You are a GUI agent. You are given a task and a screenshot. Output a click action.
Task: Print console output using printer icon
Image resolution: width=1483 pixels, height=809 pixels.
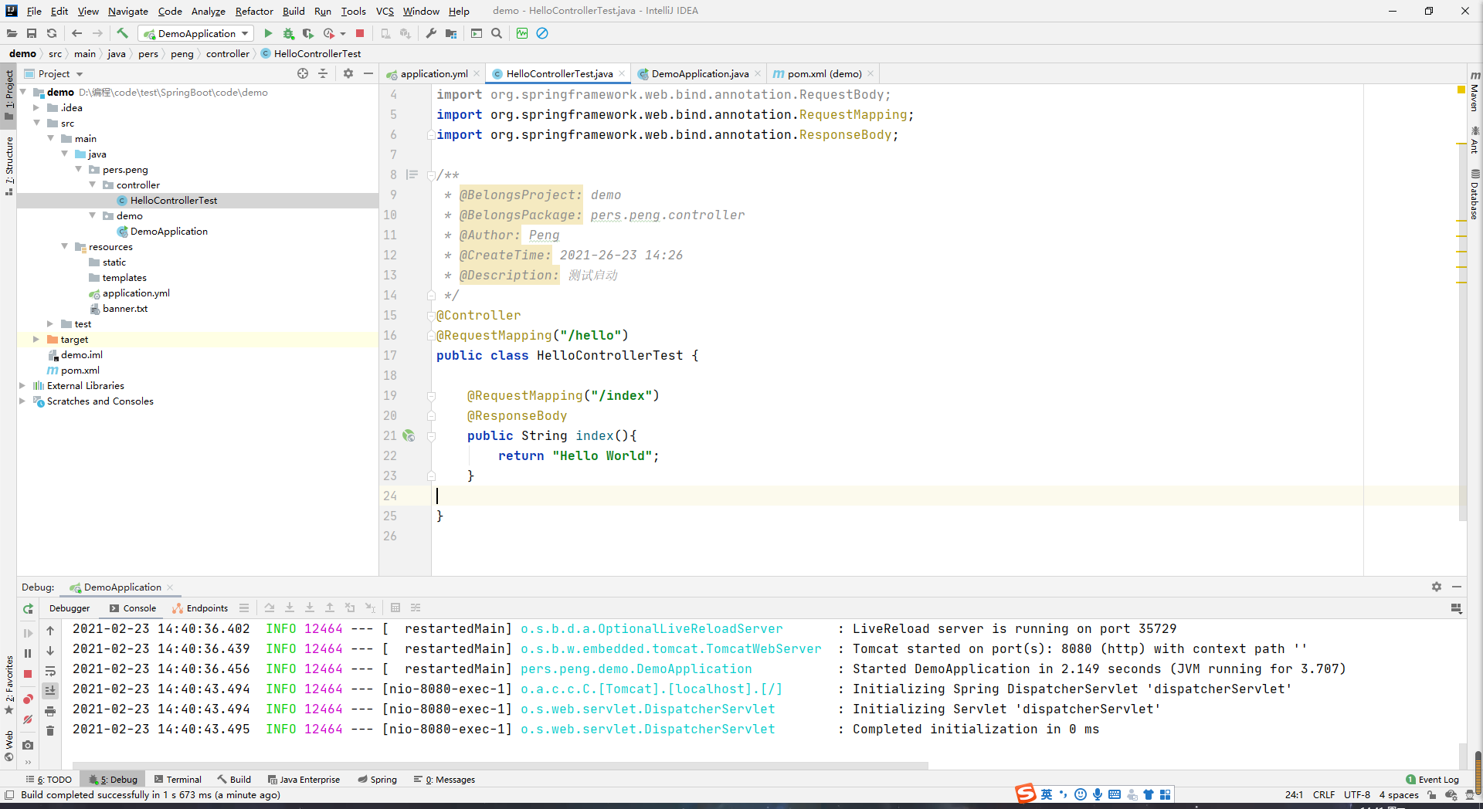click(x=50, y=711)
